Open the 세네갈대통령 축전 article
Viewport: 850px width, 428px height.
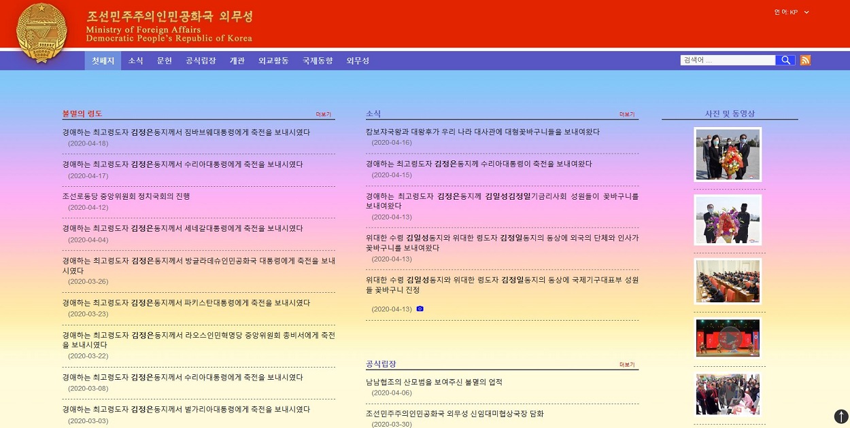pos(182,228)
